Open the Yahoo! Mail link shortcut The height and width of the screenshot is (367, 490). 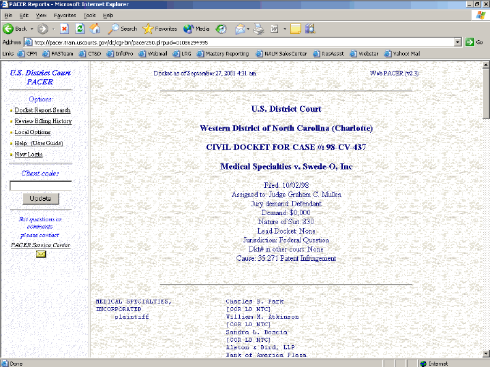[x=403, y=54]
